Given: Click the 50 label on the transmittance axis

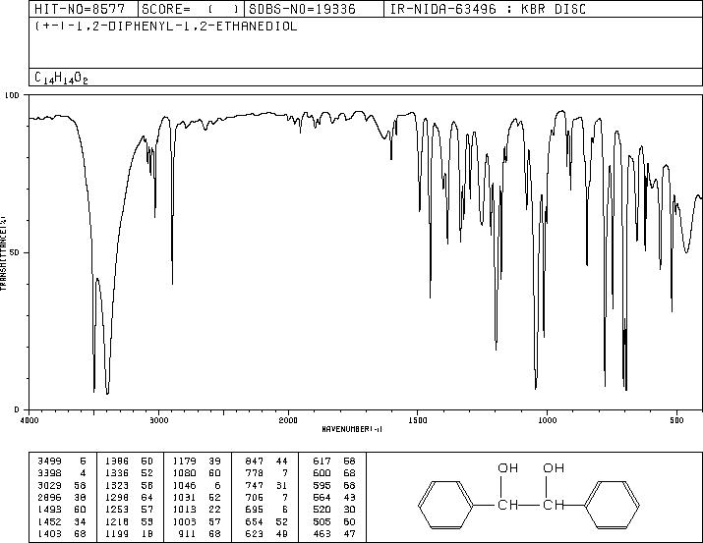Looking at the screenshot, I should tap(16, 252).
